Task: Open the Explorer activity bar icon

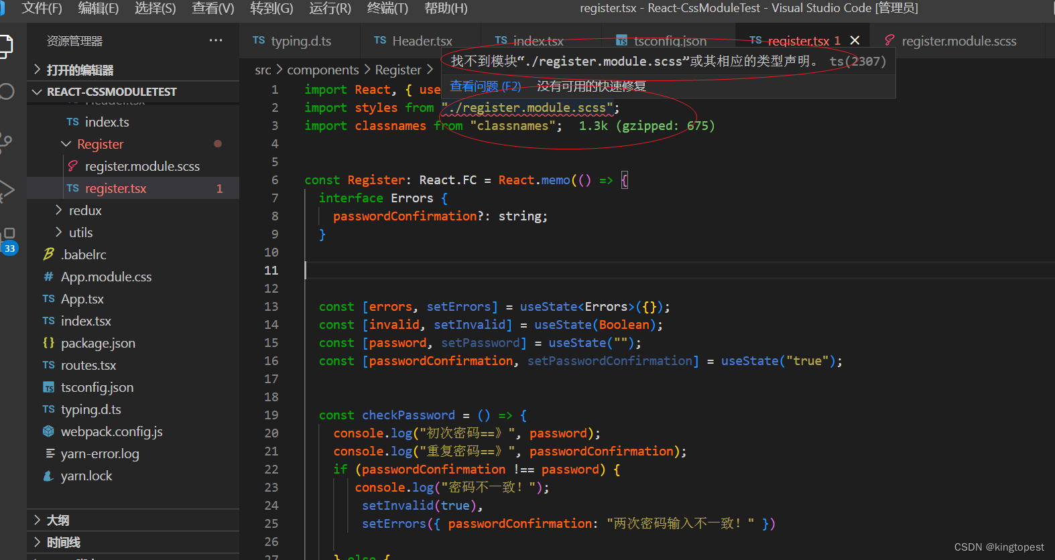Action: (x=5, y=46)
